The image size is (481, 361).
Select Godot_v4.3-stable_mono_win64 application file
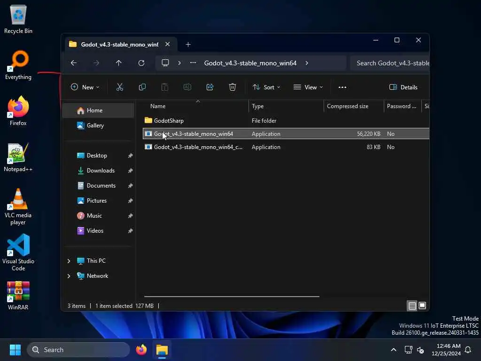click(286, 134)
